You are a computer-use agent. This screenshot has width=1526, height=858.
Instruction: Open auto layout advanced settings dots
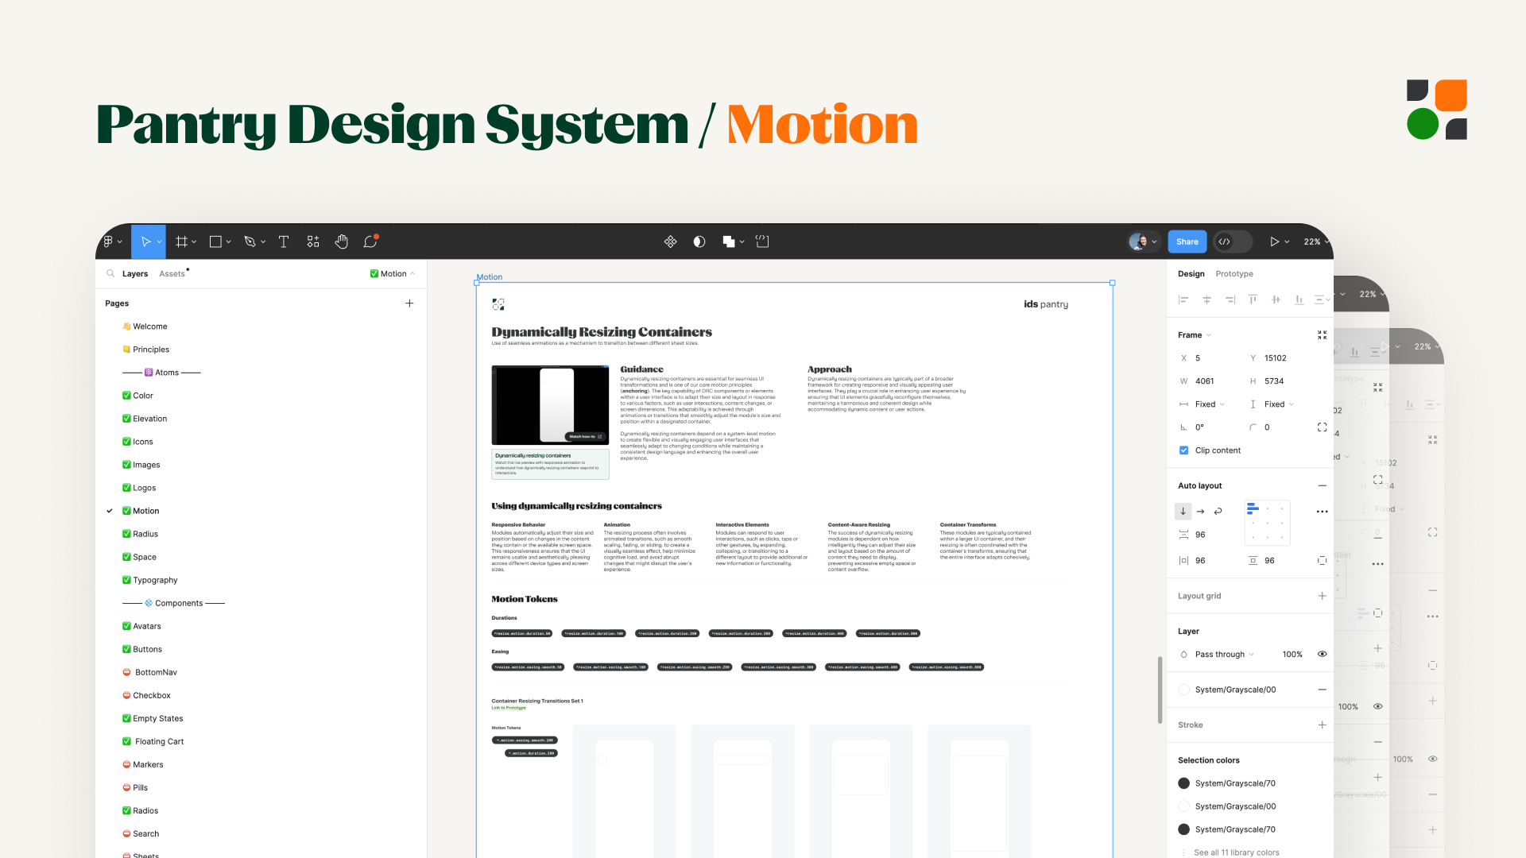point(1322,512)
